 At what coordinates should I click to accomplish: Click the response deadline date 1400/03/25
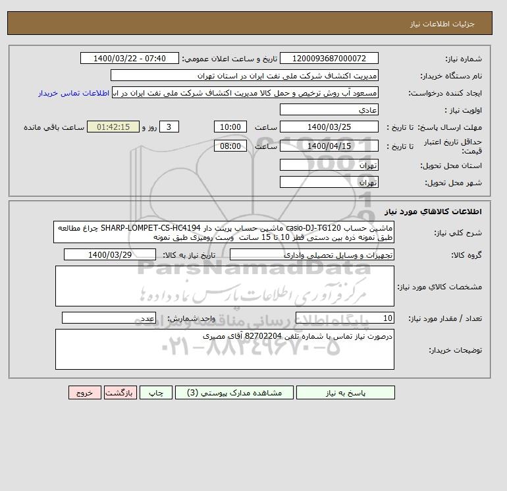coord(329,127)
